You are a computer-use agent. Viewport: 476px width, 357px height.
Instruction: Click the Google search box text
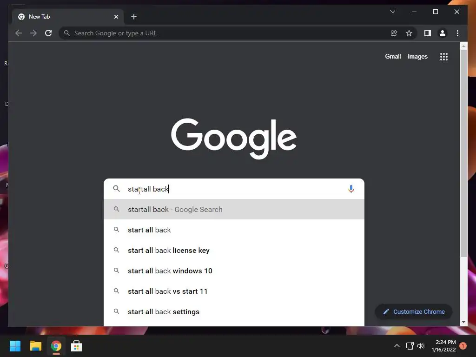(x=148, y=189)
